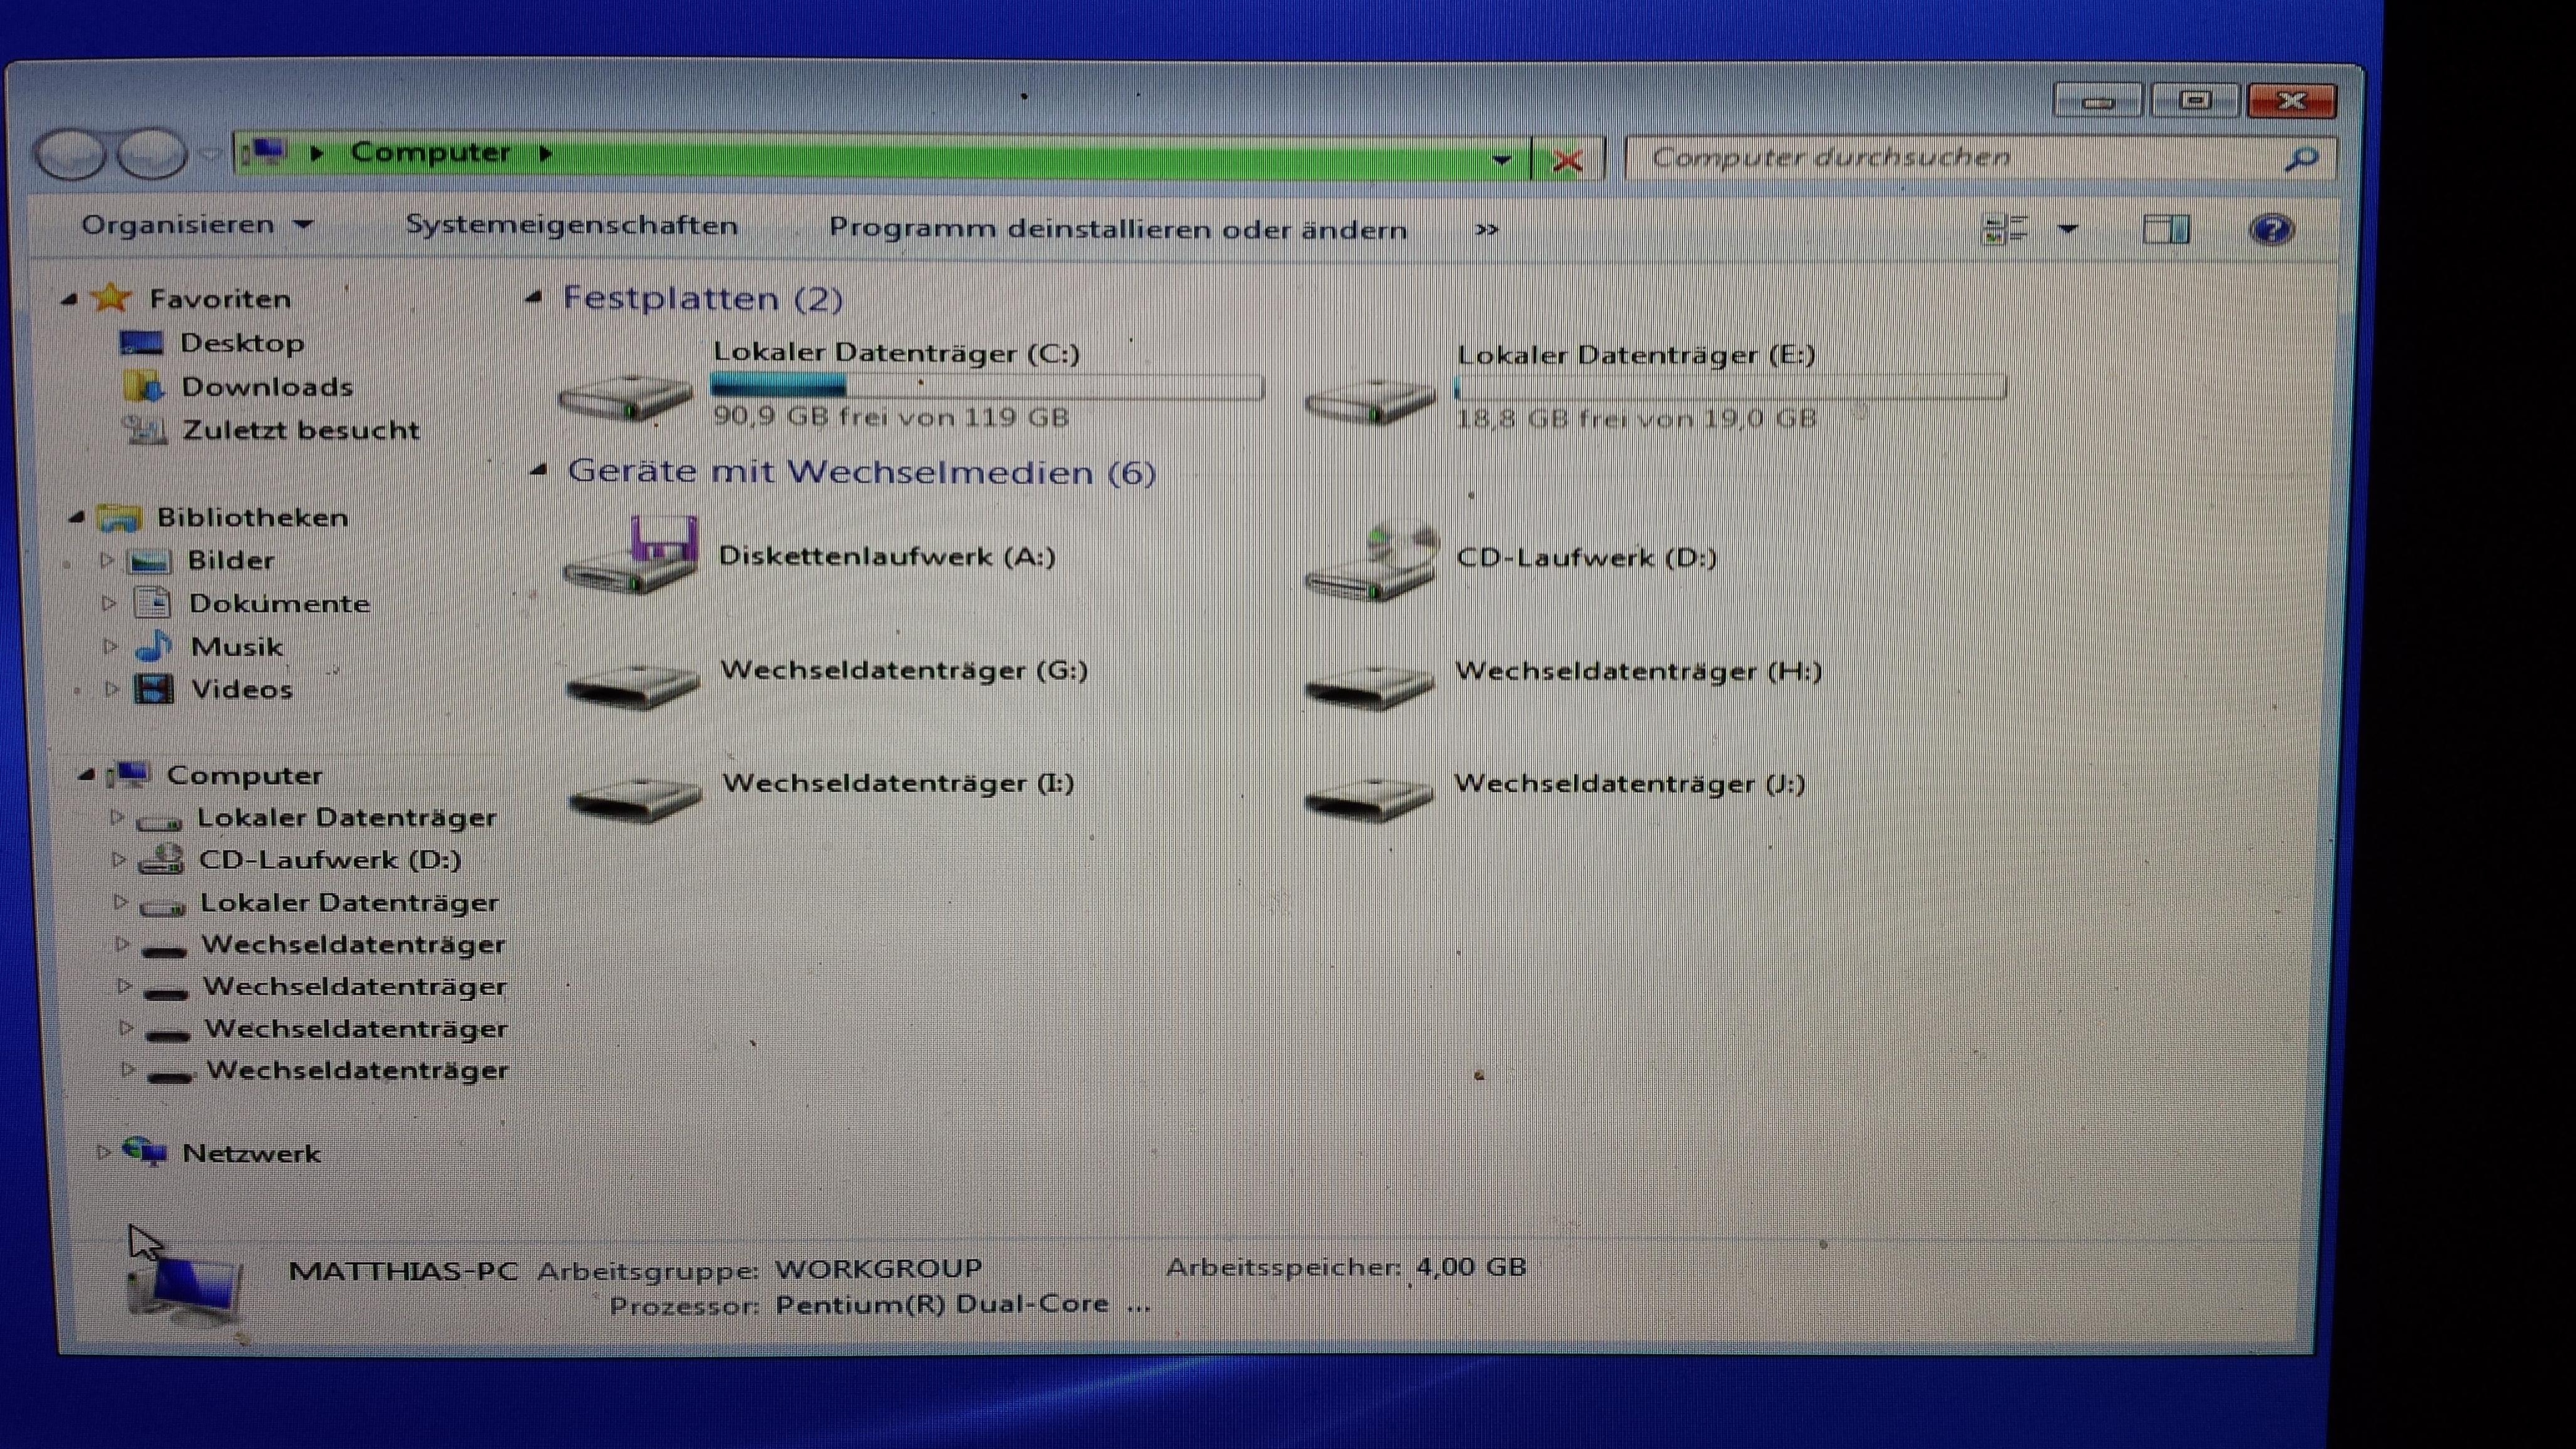
Task: Show more toolbar commands chevron
Action: click(1486, 230)
